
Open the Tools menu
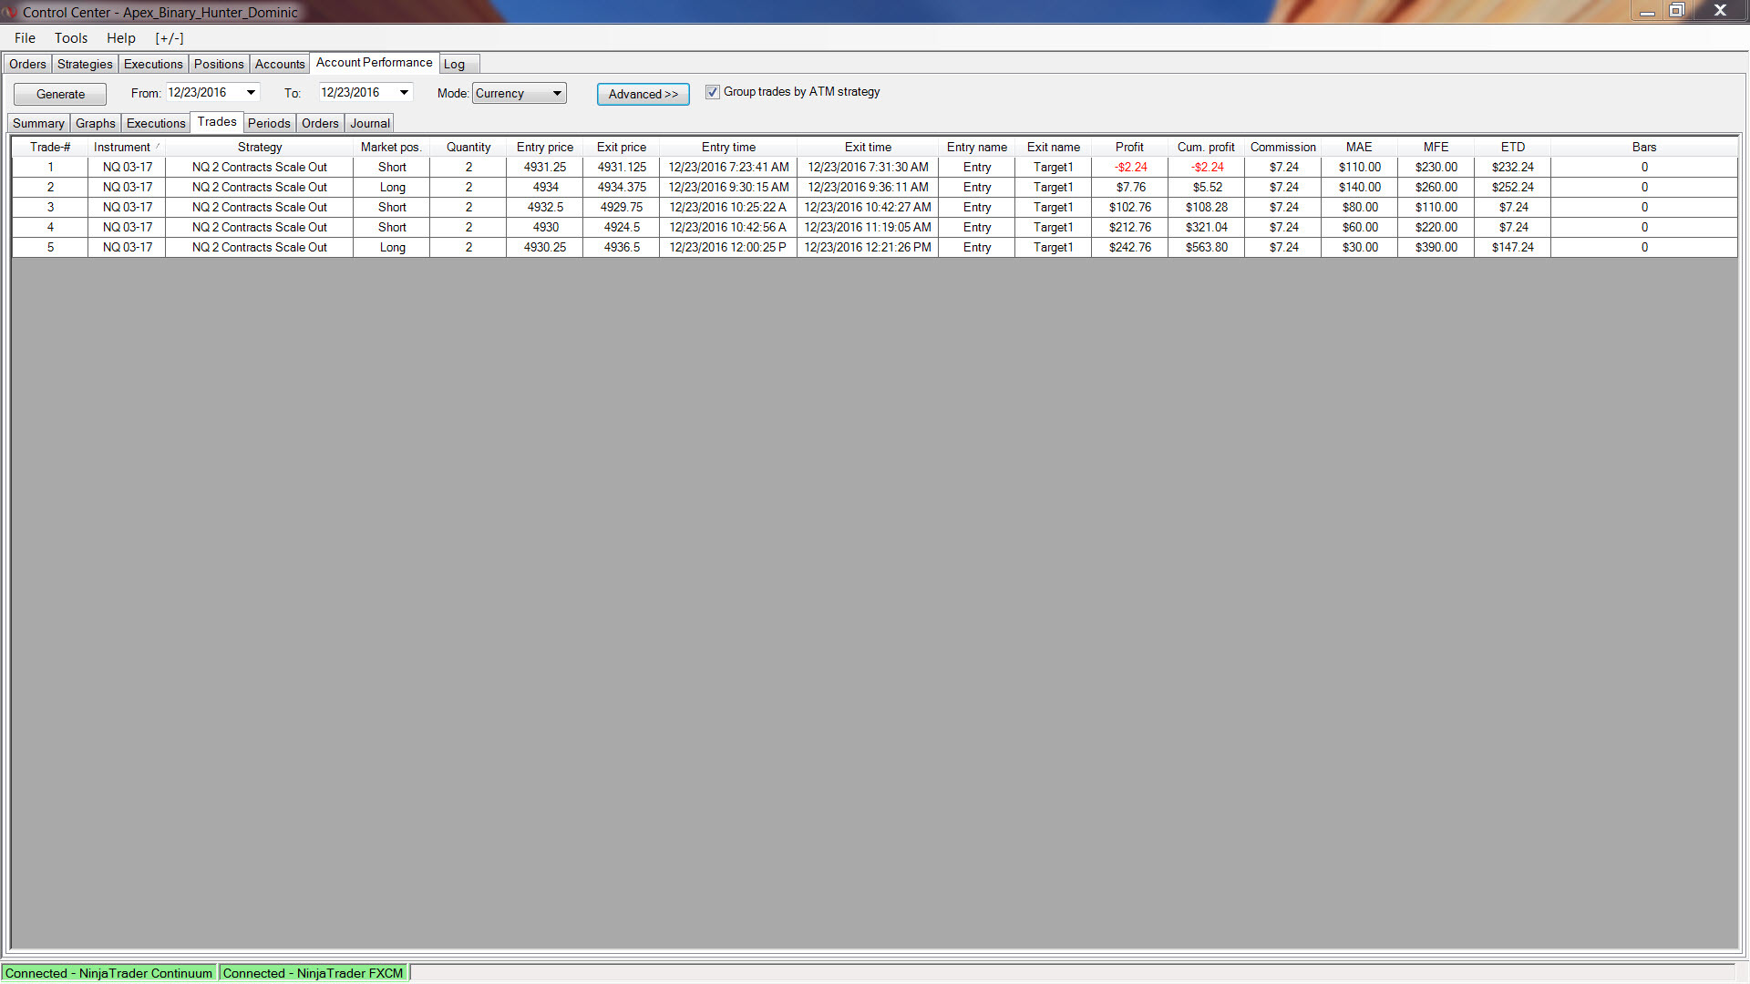pyautogui.click(x=71, y=38)
